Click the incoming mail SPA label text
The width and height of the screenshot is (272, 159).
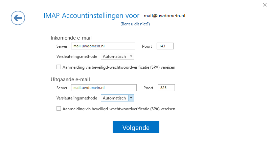119,67
